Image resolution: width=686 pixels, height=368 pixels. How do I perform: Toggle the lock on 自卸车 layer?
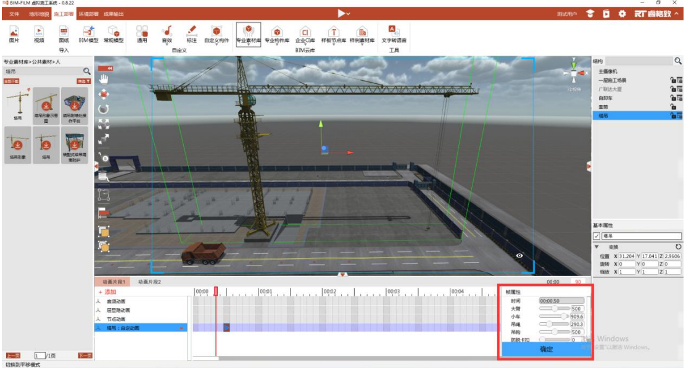(x=673, y=98)
